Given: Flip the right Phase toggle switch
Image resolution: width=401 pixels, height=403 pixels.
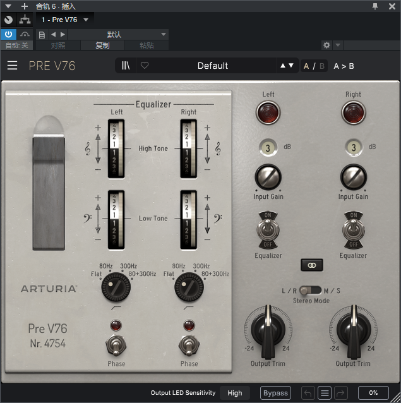Looking at the screenshot, I should coord(189,346).
